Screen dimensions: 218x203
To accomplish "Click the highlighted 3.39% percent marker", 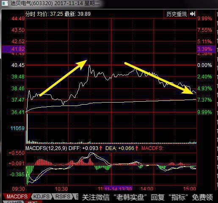I will click(206, 49).
